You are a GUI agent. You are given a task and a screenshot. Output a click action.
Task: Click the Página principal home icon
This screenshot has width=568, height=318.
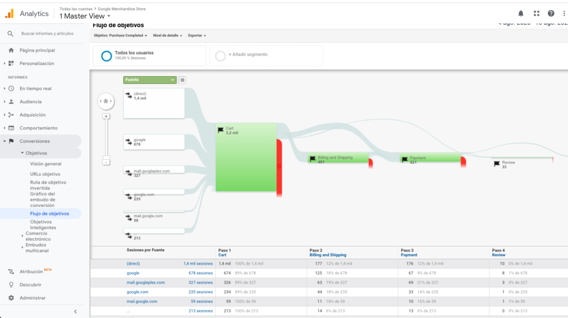(x=11, y=50)
